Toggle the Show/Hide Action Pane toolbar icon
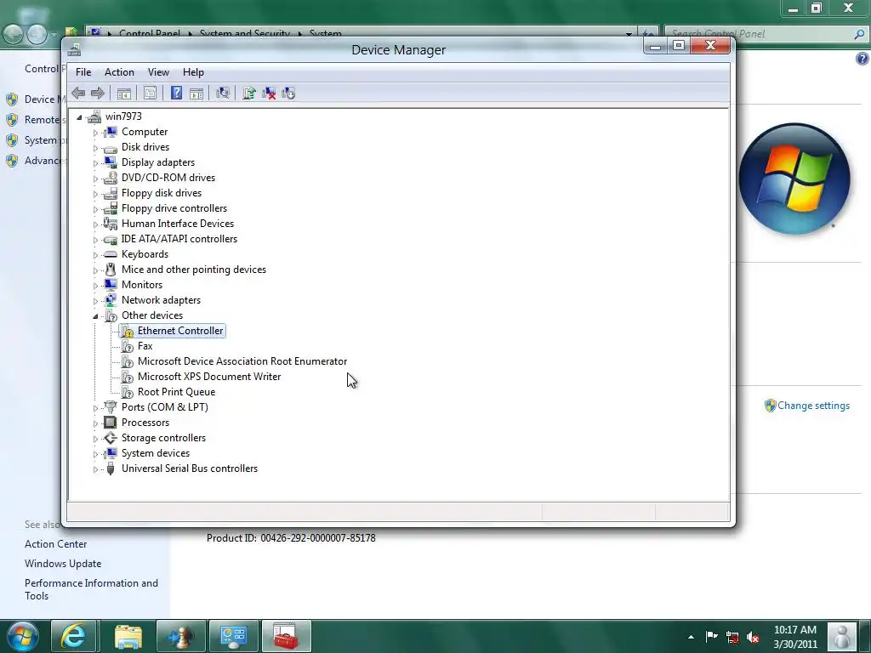Image resolution: width=871 pixels, height=653 pixels. point(196,94)
